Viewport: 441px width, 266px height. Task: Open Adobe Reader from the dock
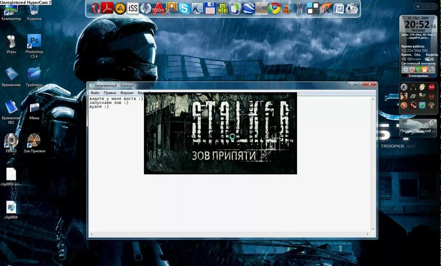[x=107, y=8]
